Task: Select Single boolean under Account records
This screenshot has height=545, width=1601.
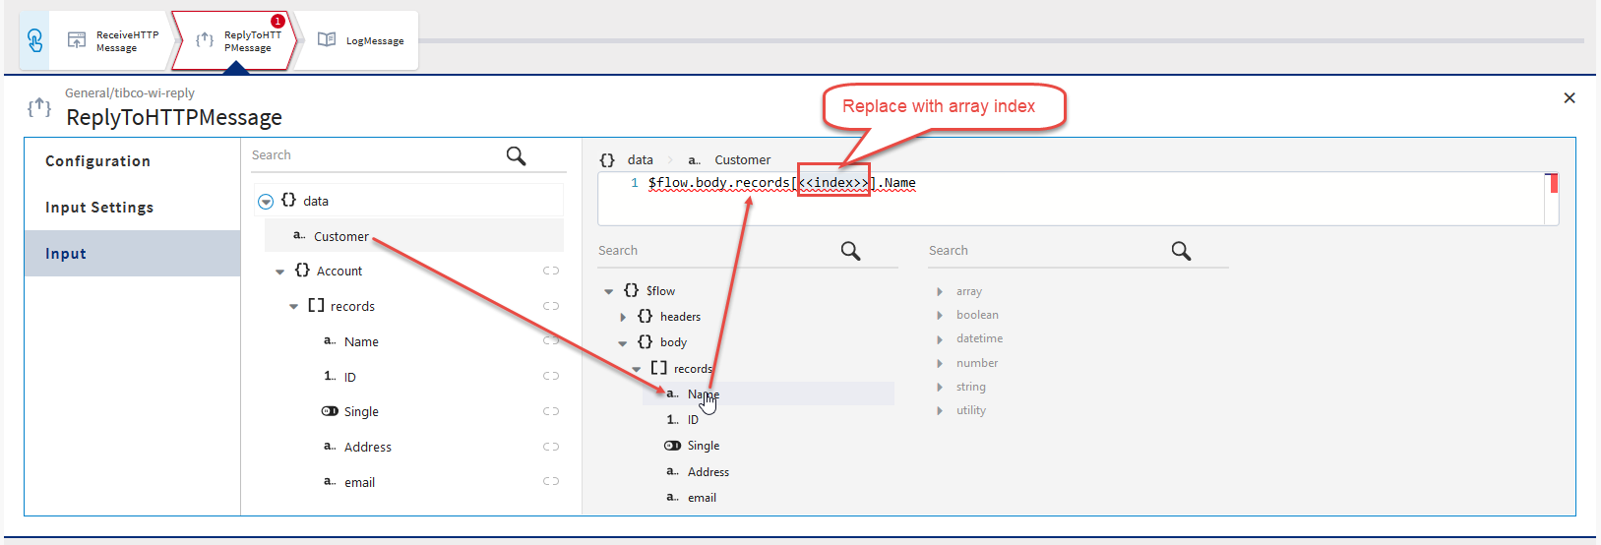Action: [x=361, y=412]
